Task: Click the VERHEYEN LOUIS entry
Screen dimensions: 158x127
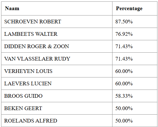Action: 28,71
